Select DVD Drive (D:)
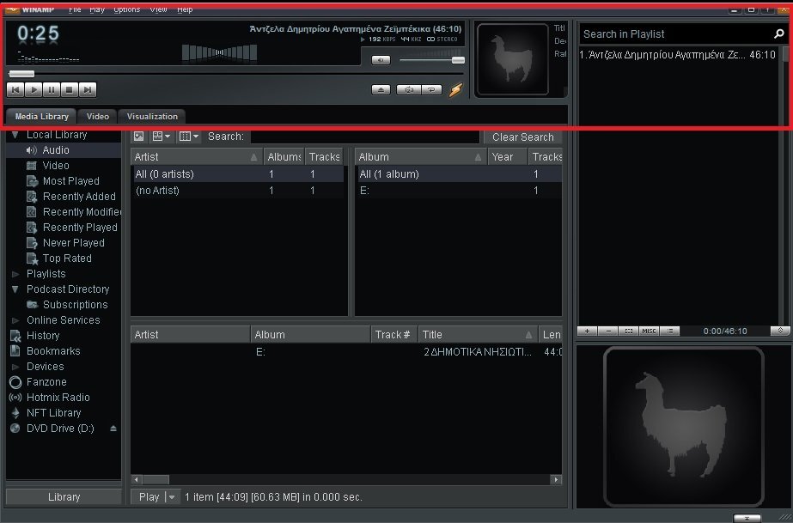The image size is (793, 523). point(60,429)
